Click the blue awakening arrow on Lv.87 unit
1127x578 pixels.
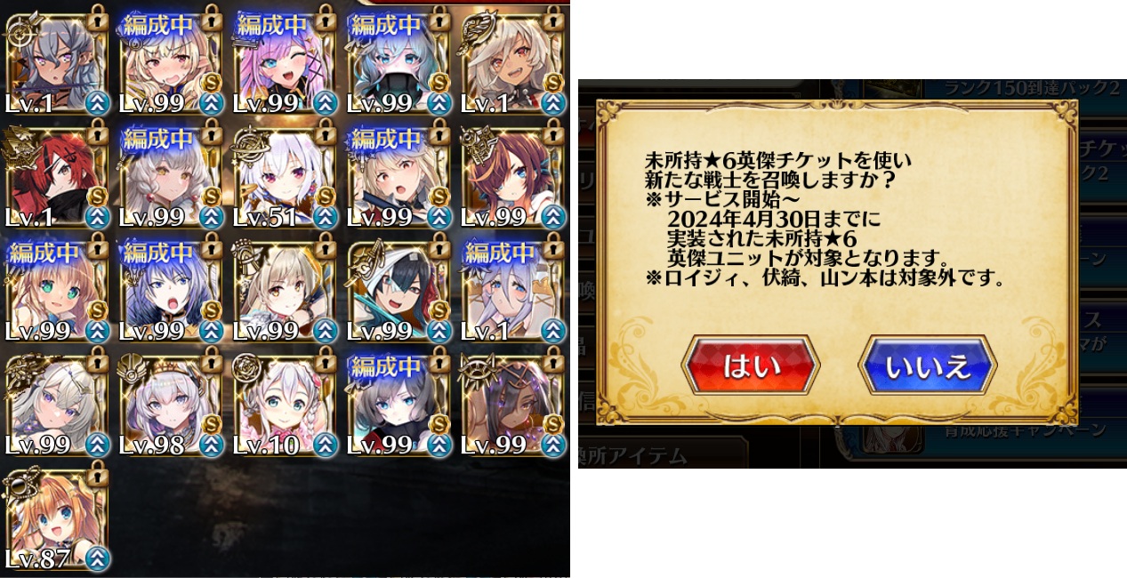point(98,558)
